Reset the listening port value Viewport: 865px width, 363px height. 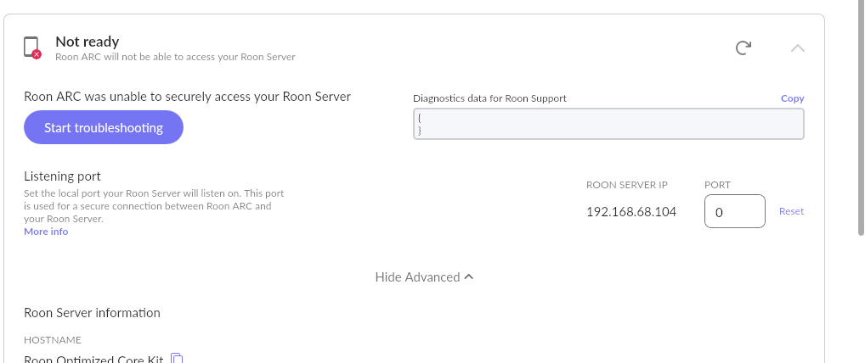(x=791, y=211)
